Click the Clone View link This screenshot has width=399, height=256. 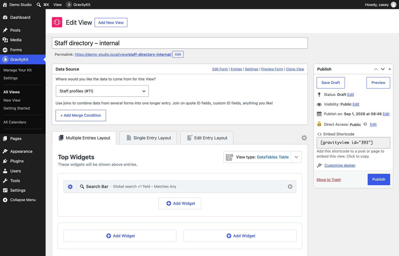coord(295,69)
